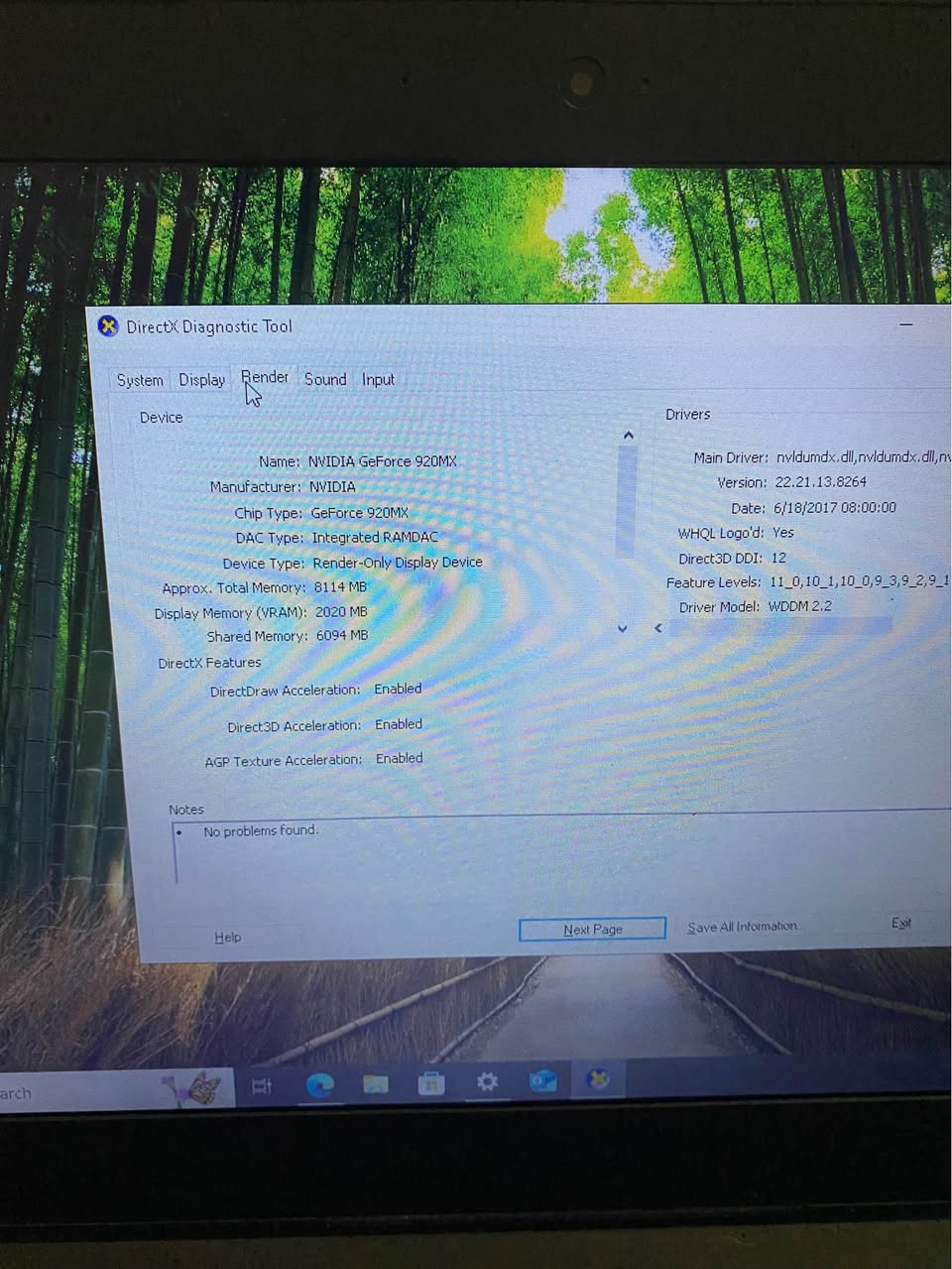Click DirectDraw Acceleration 'Enabled' value

[398, 689]
